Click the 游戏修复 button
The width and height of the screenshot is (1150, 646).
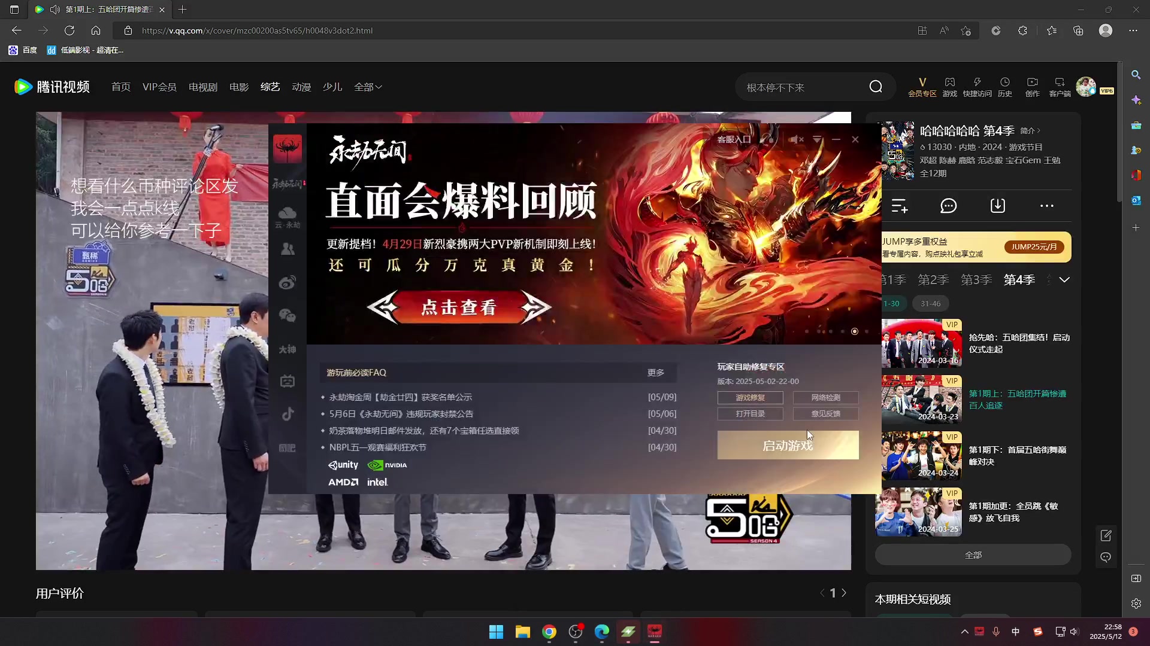tap(750, 398)
